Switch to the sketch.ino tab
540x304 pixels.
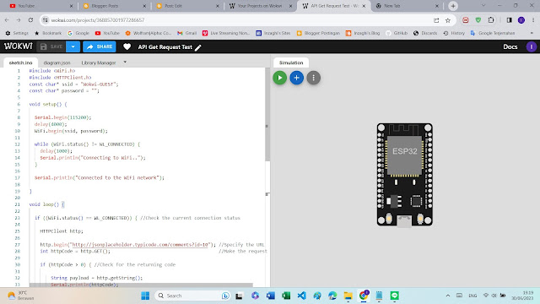(x=20, y=62)
